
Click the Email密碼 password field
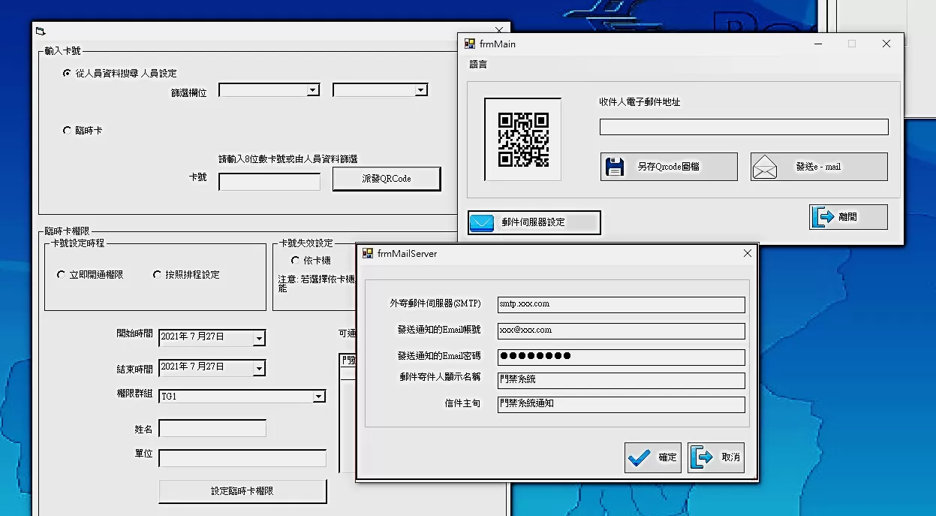[x=621, y=357]
